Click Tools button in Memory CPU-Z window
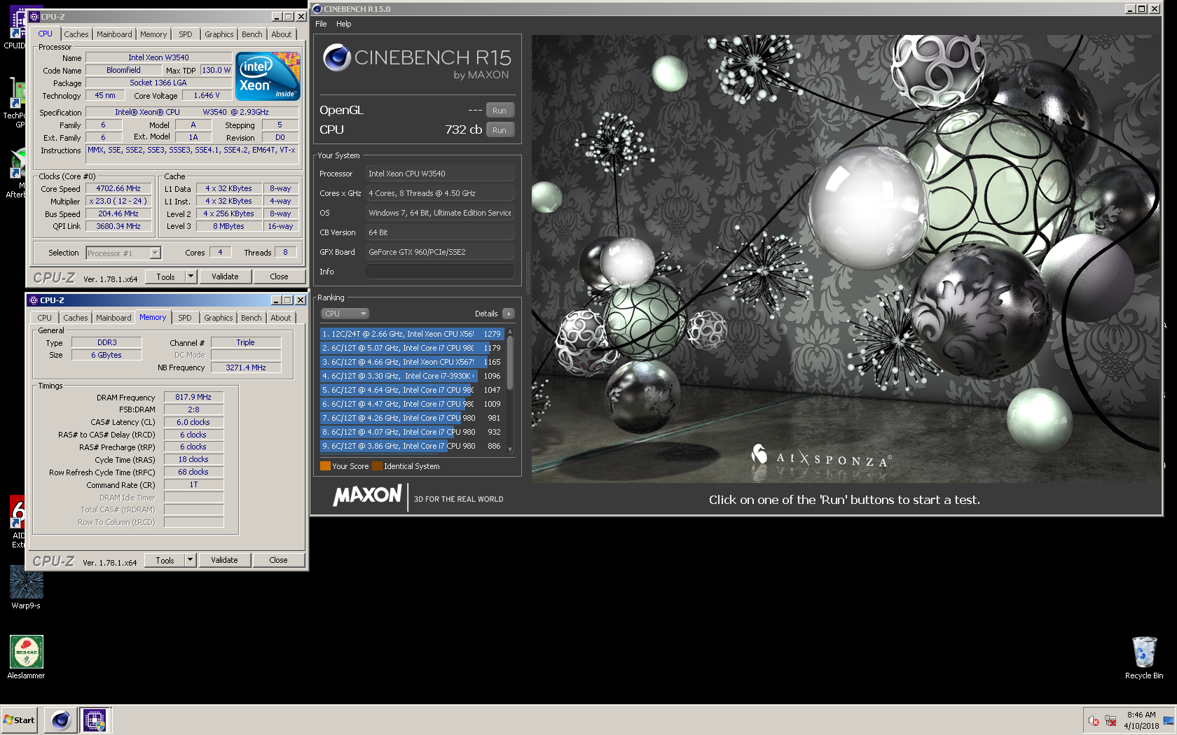This screenshot has width=1177, height=735. coord(165,560)
